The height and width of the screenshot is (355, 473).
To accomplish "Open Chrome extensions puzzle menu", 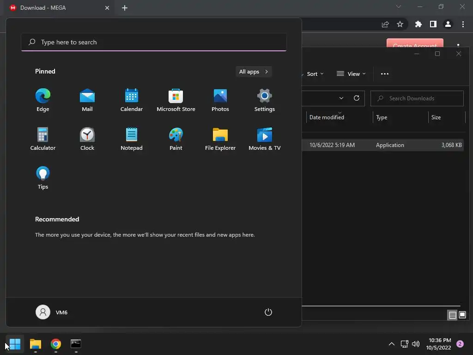I will 418,24.
